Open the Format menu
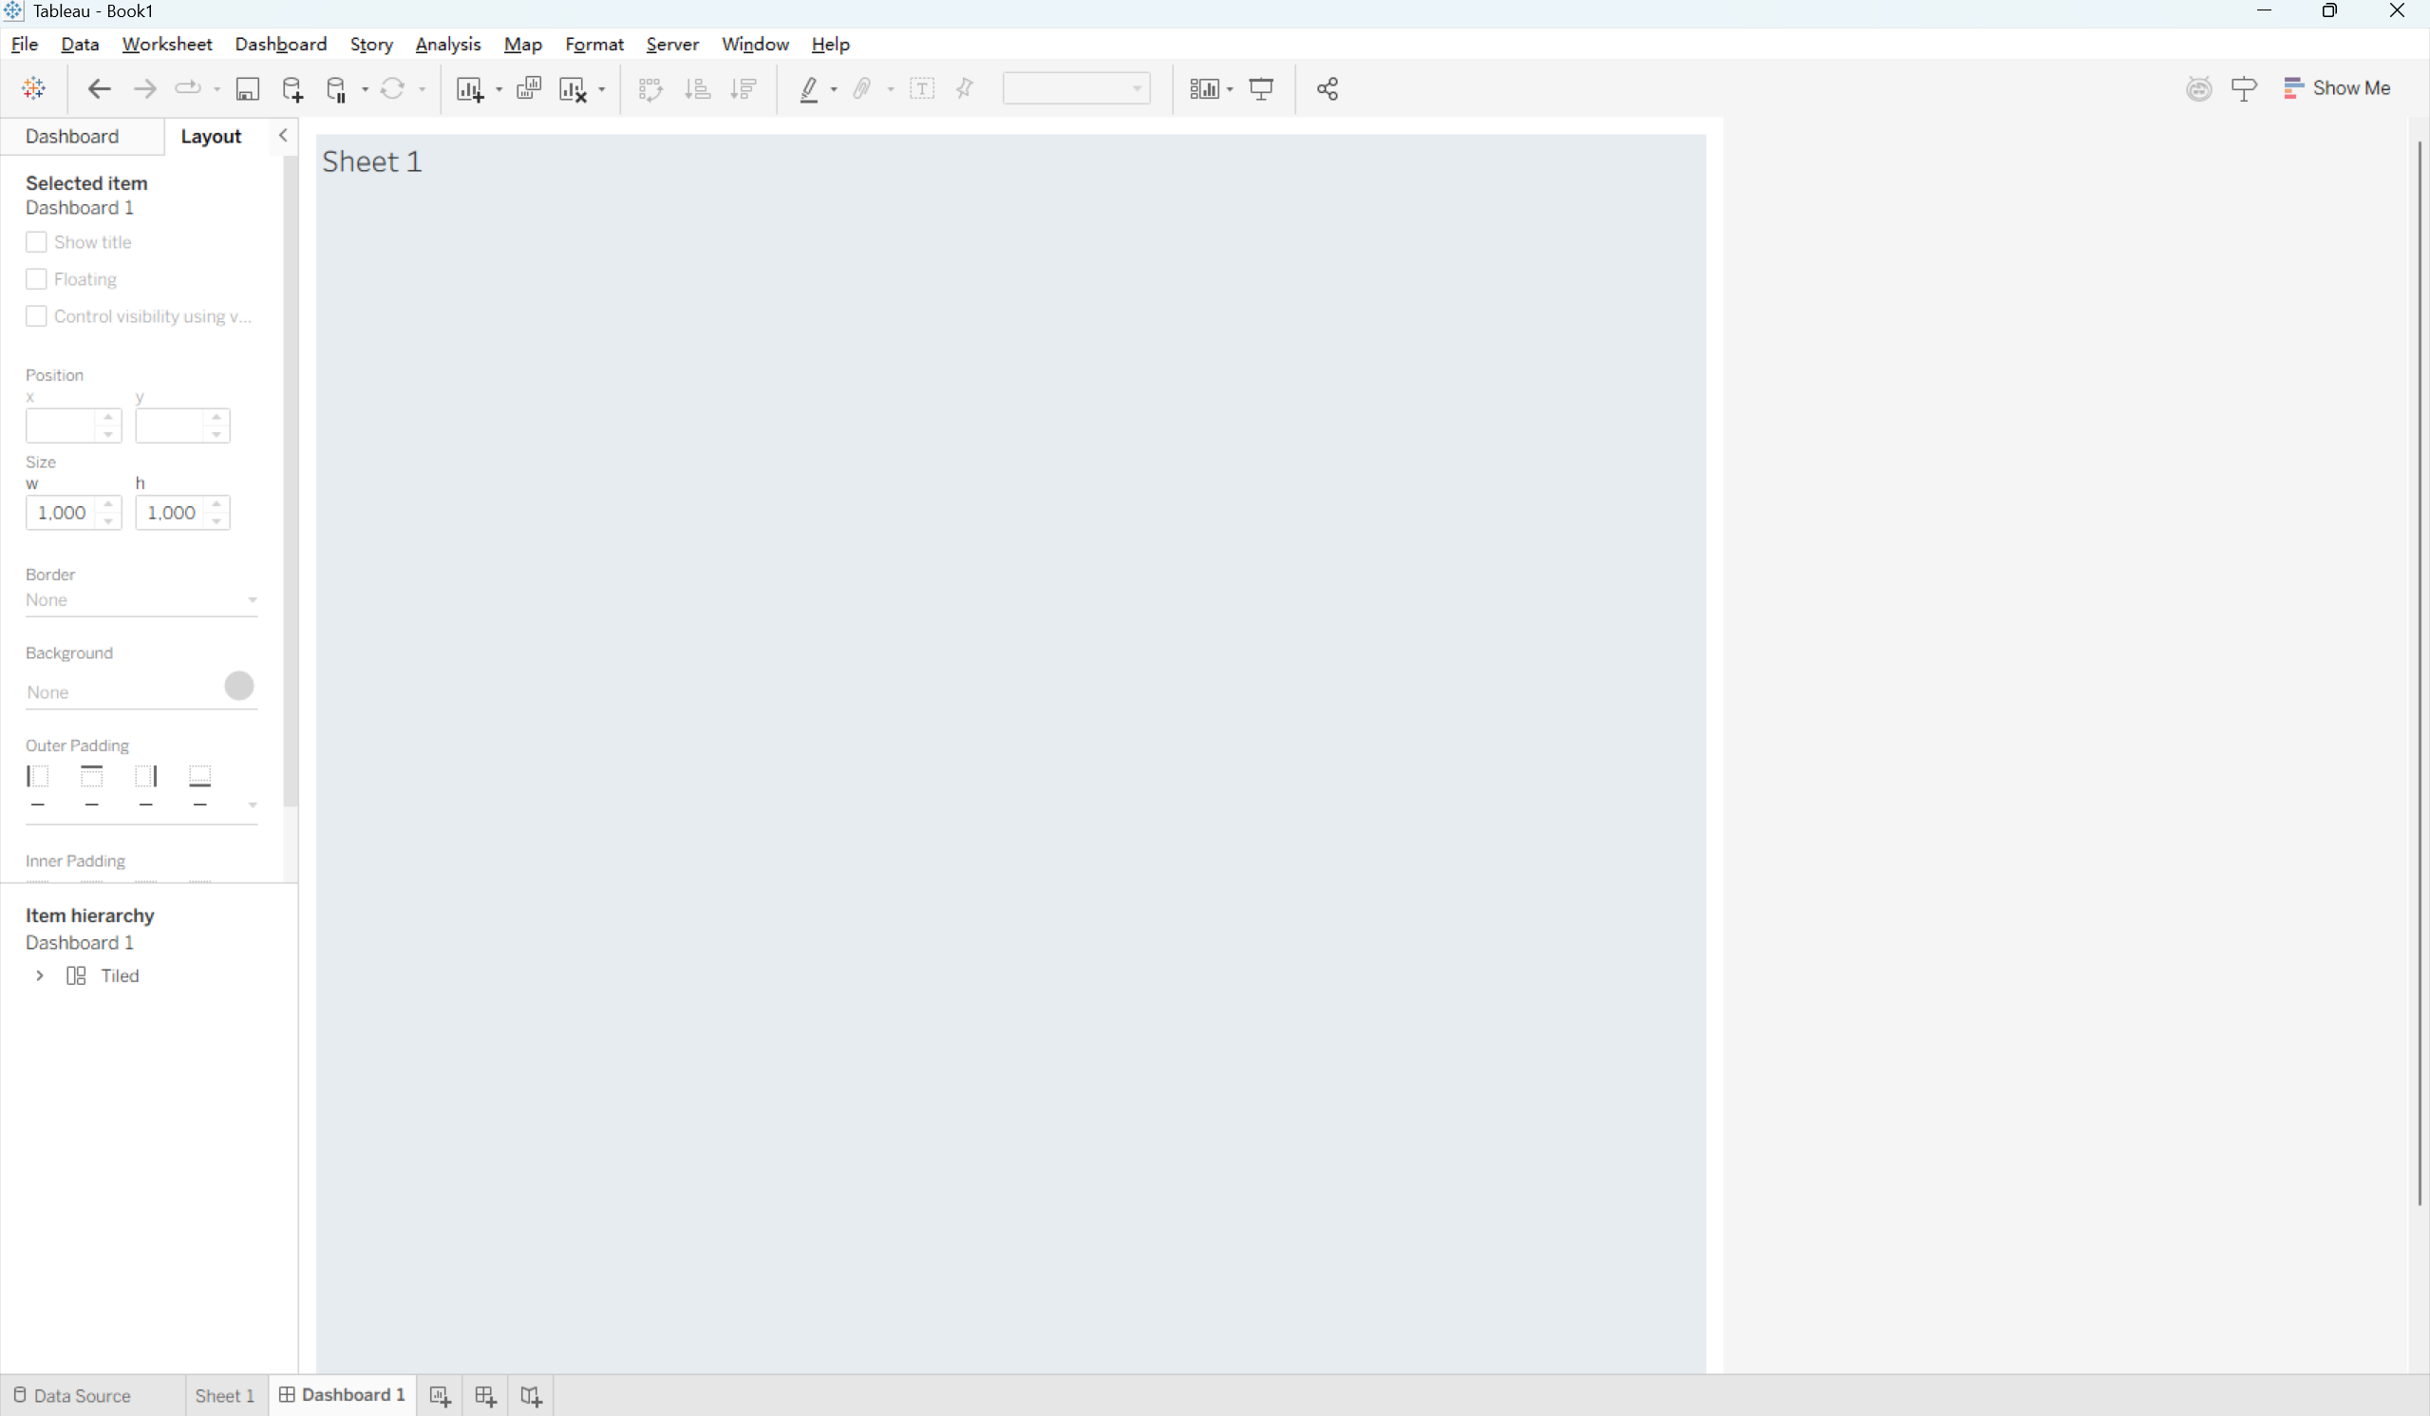 click(x=594, y=45)
